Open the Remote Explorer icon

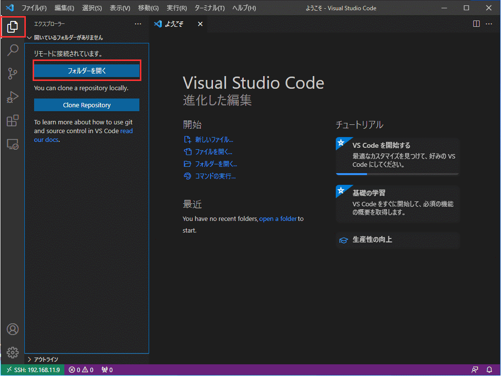tap(13, 144)
